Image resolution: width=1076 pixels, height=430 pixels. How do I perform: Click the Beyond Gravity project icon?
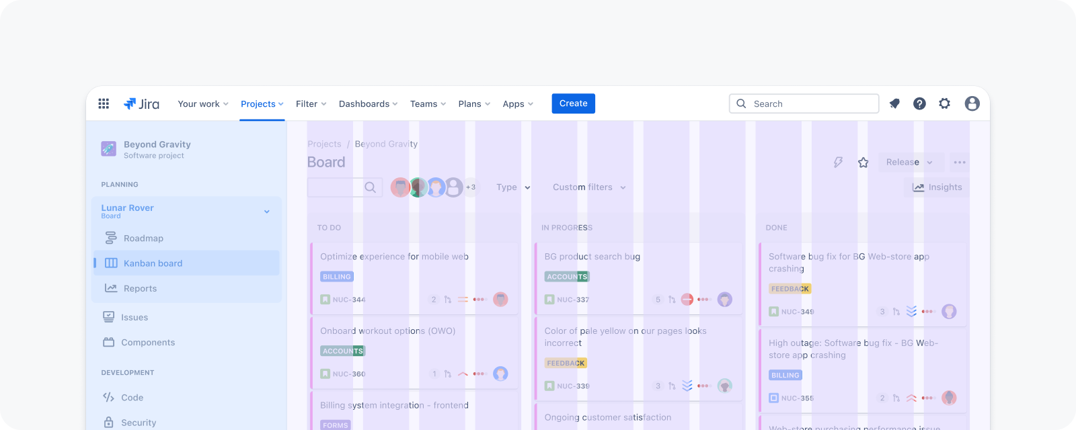coord(108,148)
